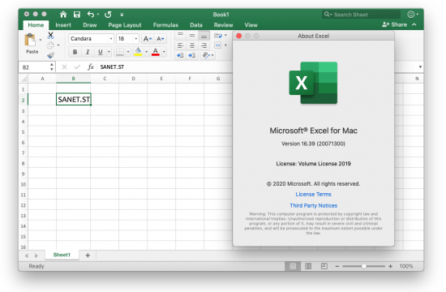Toggle Bold formatting
Image resolution: width=446 pixels, height=292 pixels.
click(x=75, y=52)
